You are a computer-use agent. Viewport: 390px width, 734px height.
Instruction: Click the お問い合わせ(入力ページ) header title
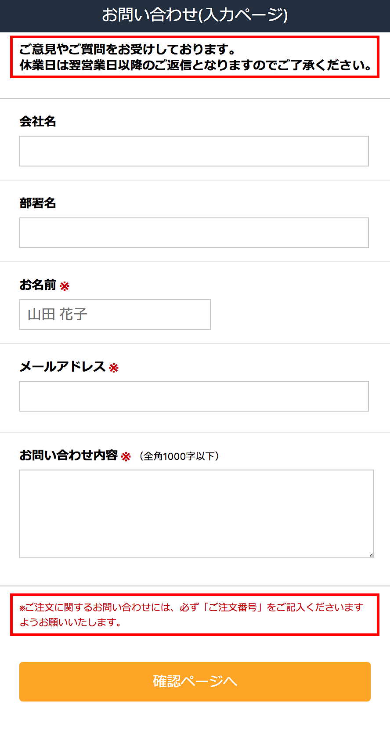[195, 15]
